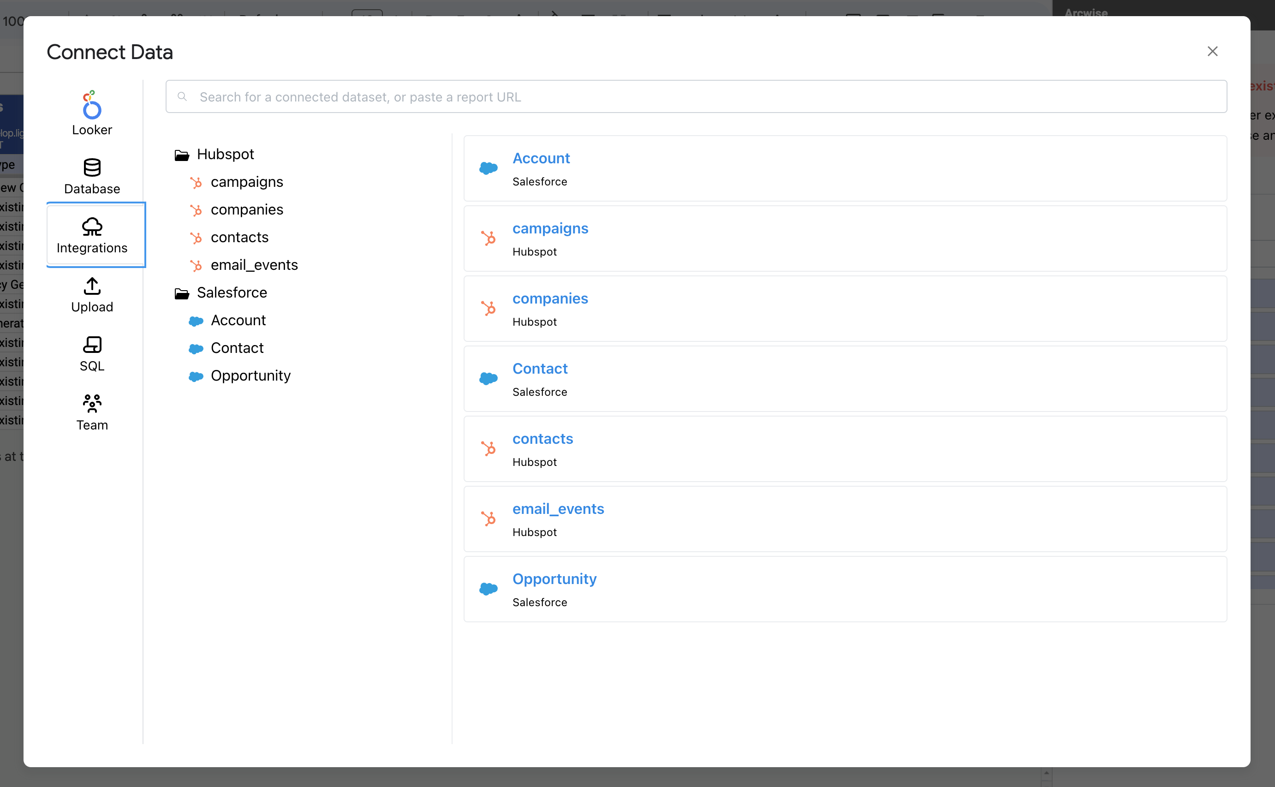Select email_events in the tree
This screenshot has width=1275, height=787.
254,265
